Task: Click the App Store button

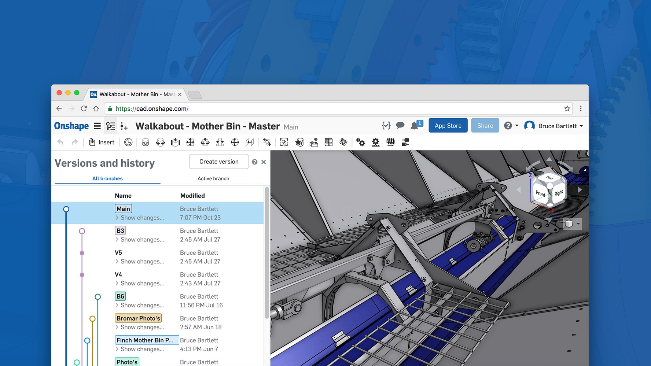Action: [448, 126]
